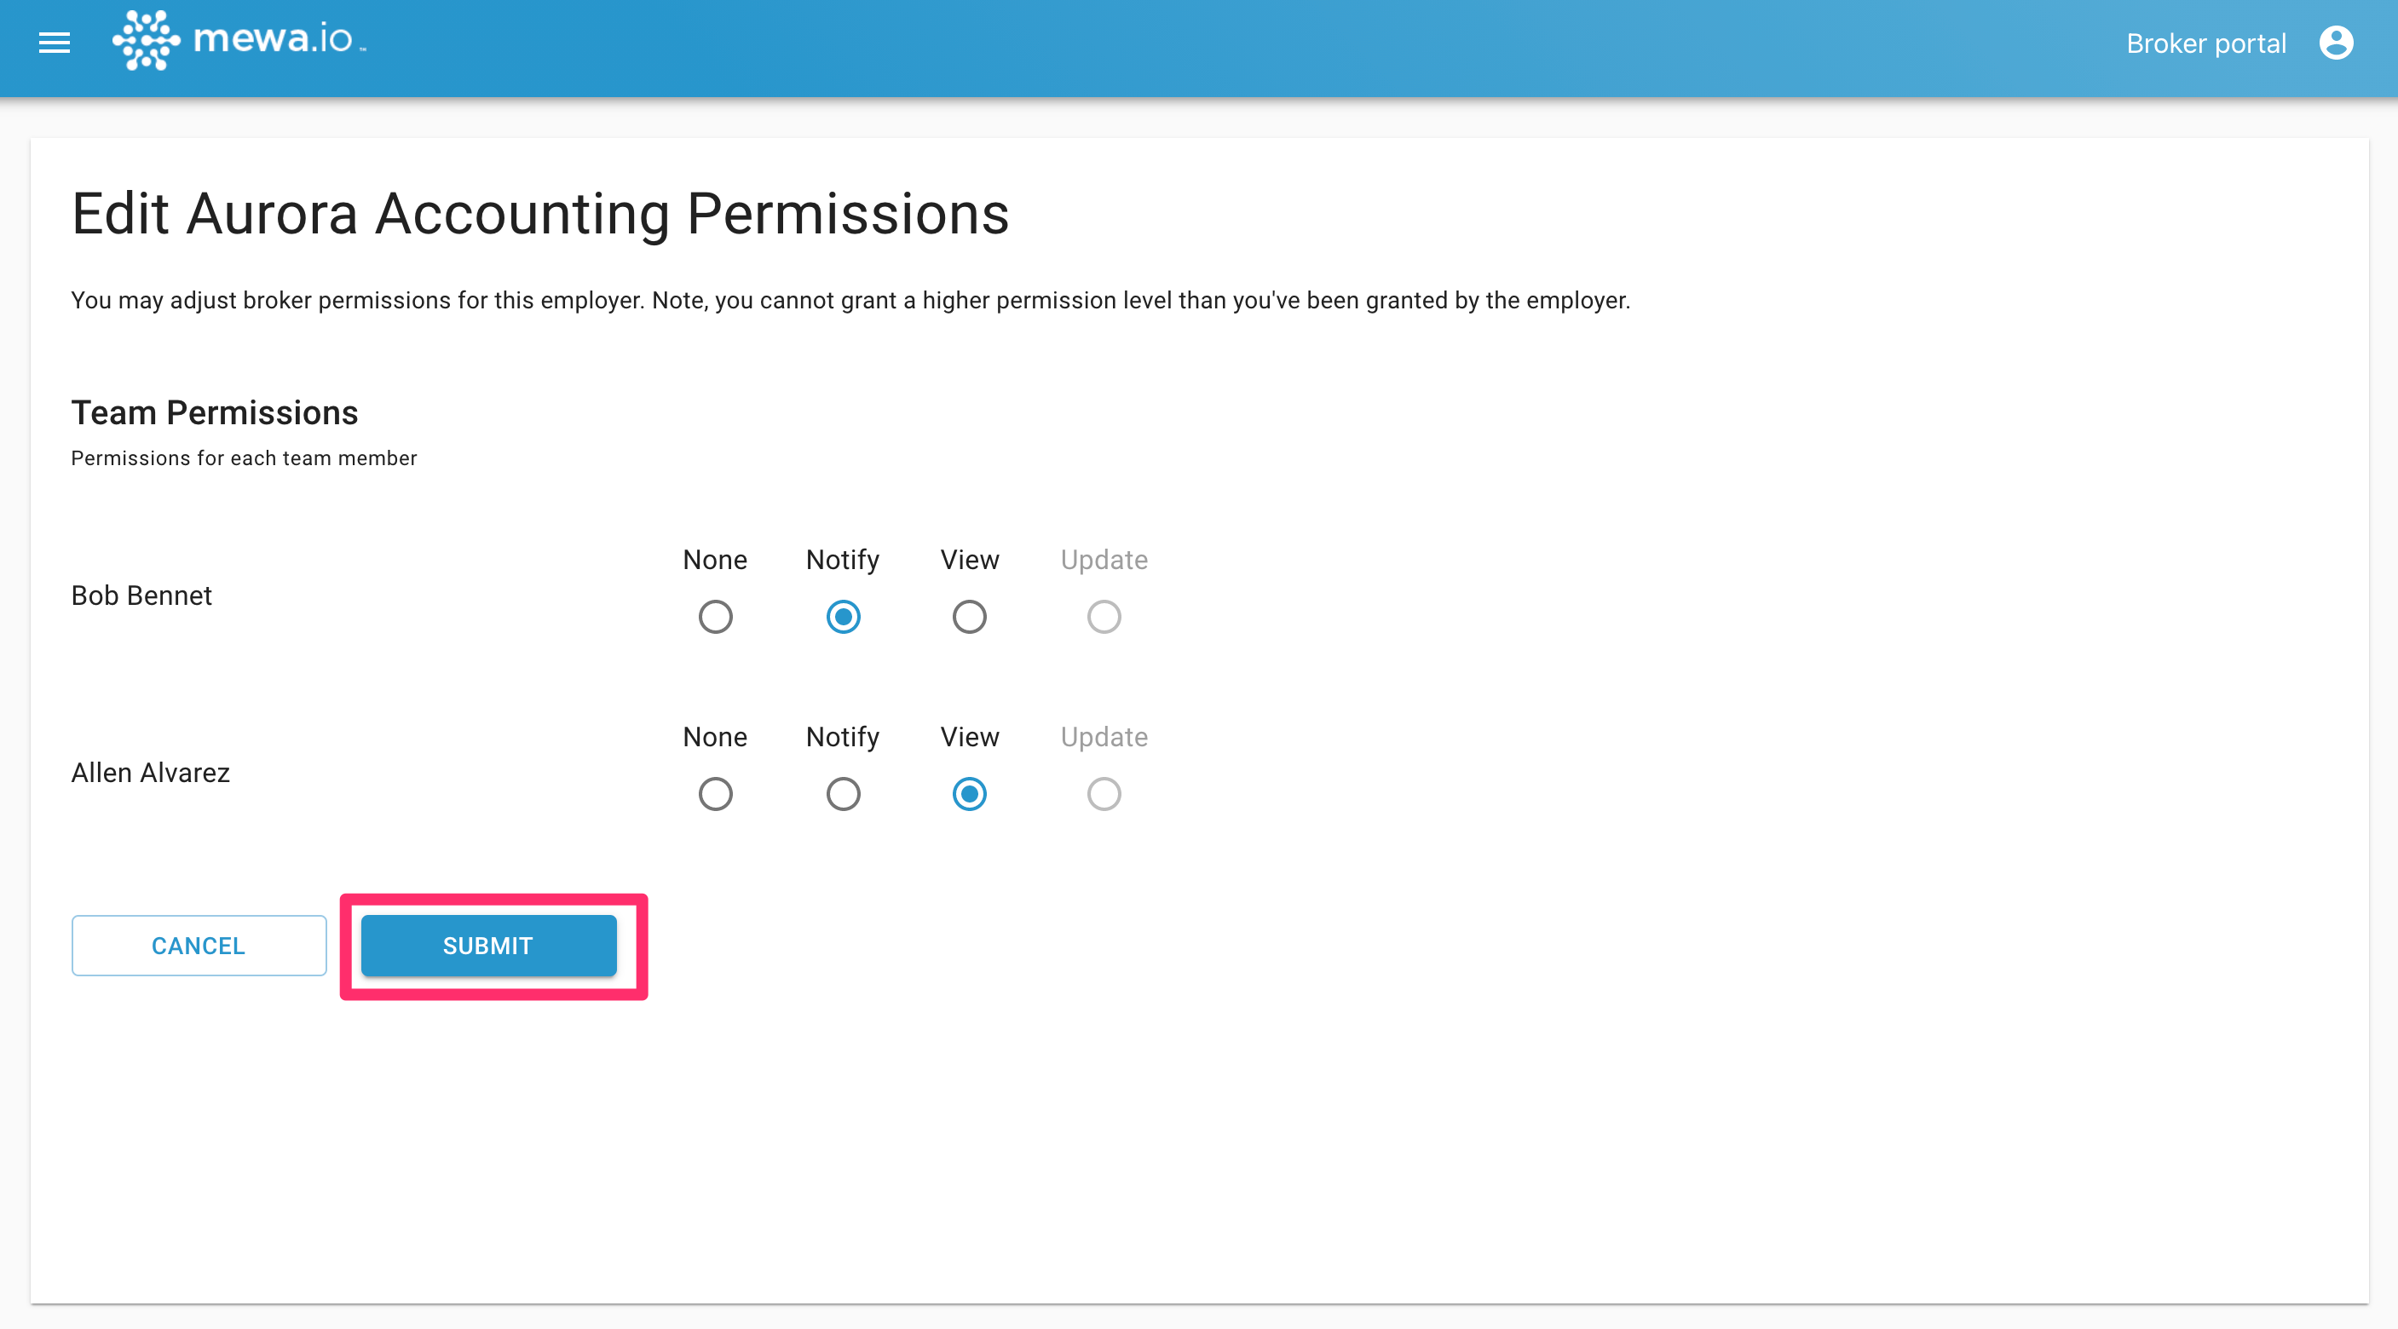Select Update for Allen Alvarez
The height and width of the screenshot is (1329, 2398).
pyautogui.click(x=1104, y=794)
